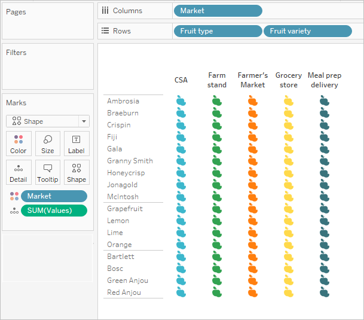
Task: Open the Tooltip marks card
Action: (x=48, y=172)
